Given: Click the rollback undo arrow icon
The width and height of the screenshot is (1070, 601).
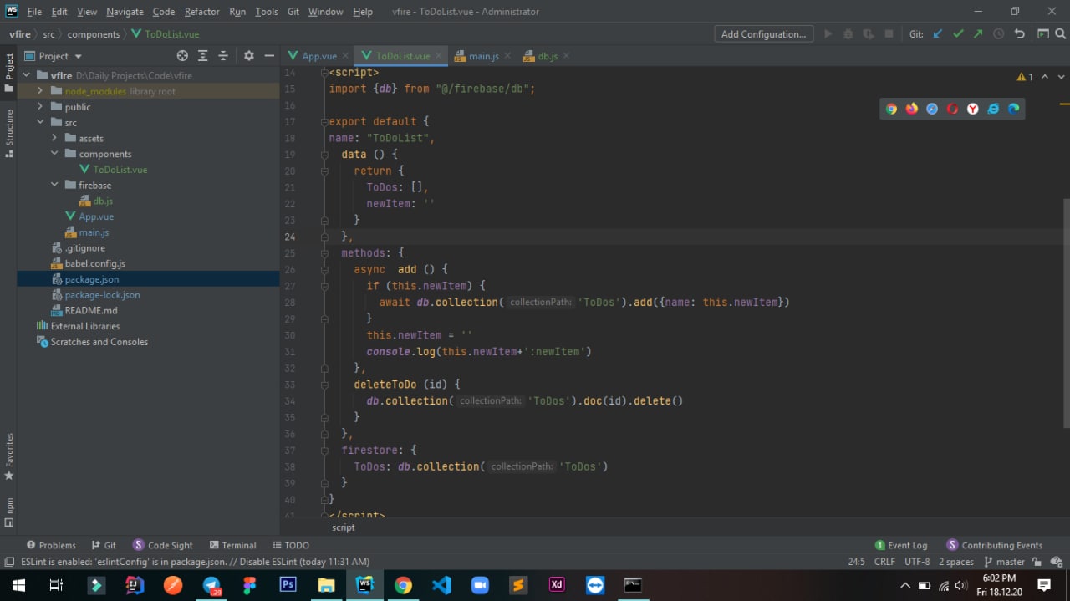Looking at the screenshot, I should click(1019, 34).
